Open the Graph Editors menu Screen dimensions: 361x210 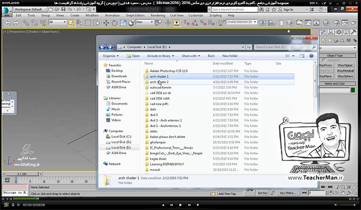pos(135,15)
